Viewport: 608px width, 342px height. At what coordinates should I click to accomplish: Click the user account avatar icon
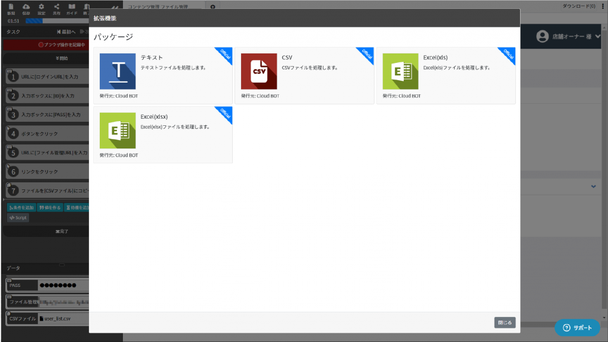point(542,36)
